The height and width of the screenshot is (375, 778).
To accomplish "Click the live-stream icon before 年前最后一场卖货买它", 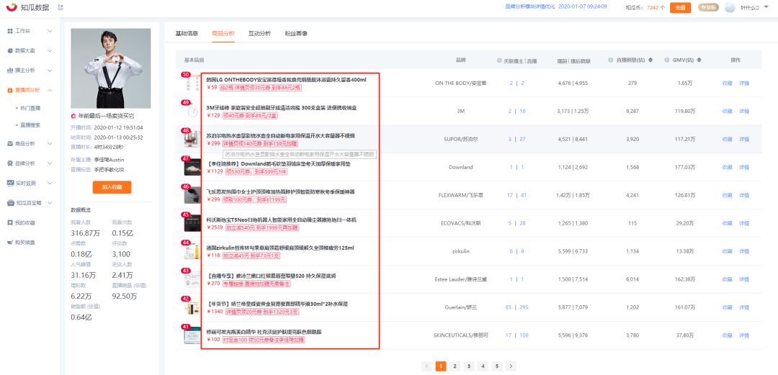I will click(x=73, y=116).
